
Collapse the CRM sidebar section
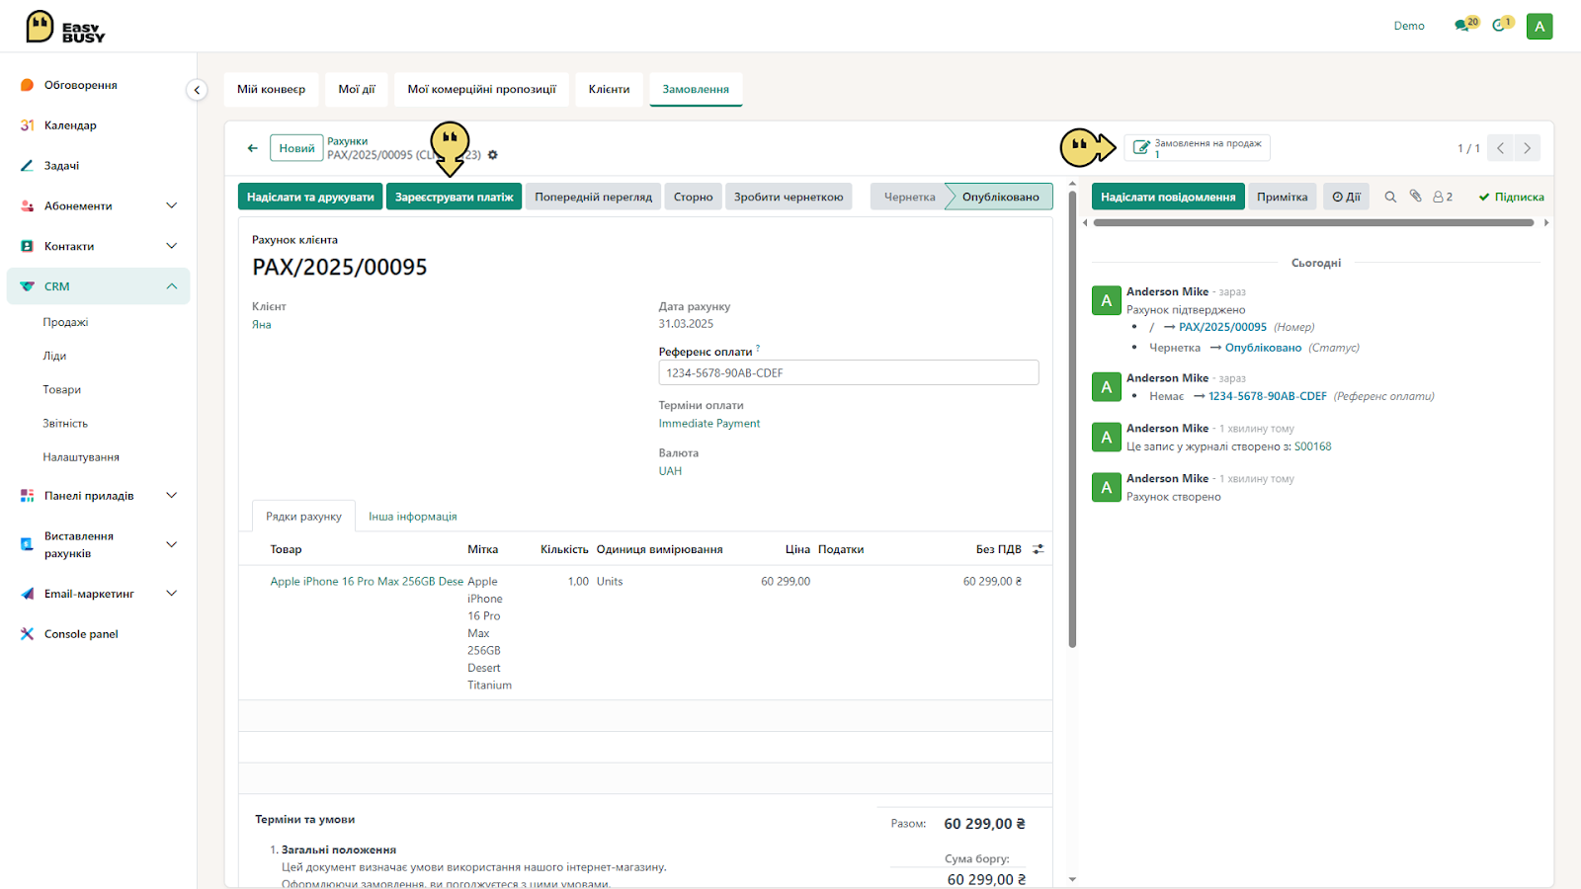click(x=171, y=286)
